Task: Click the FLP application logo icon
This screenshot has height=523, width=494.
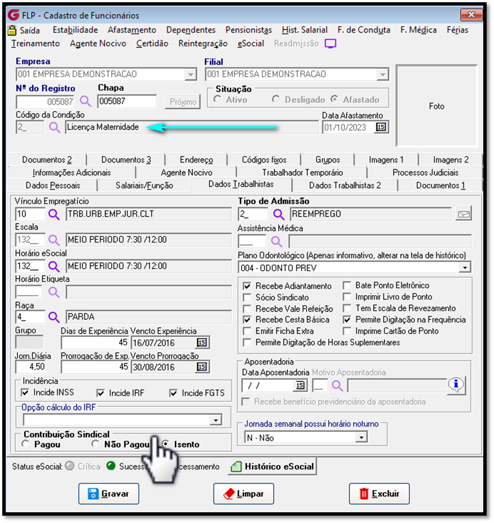Action: pyautogui.click(x=14, y=15)
